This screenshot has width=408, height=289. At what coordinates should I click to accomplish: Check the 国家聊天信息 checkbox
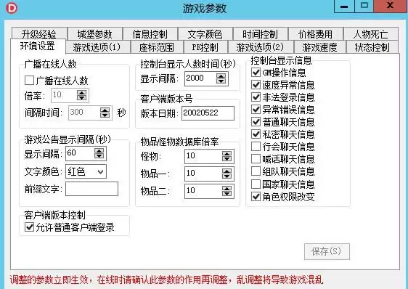click(256, 184)
